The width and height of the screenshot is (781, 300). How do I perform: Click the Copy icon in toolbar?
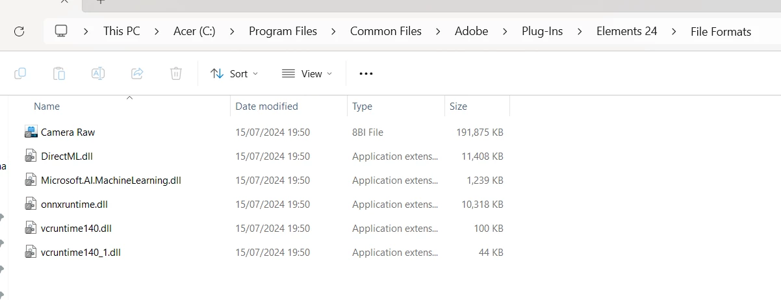click(x=20, y=73)
